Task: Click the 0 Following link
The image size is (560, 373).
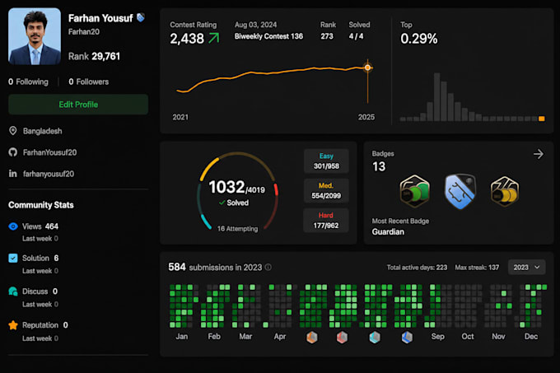Action: 28,82
